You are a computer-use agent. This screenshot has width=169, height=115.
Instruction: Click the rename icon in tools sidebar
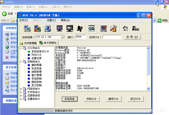tap(7, 34)
